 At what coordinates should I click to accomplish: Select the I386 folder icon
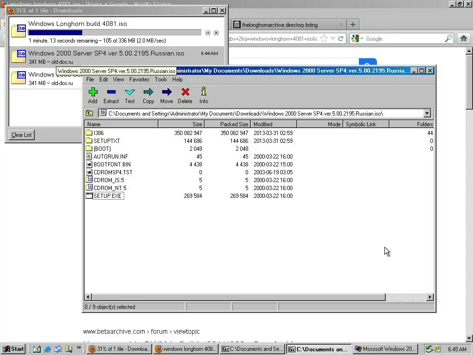[x=89, y=133]
